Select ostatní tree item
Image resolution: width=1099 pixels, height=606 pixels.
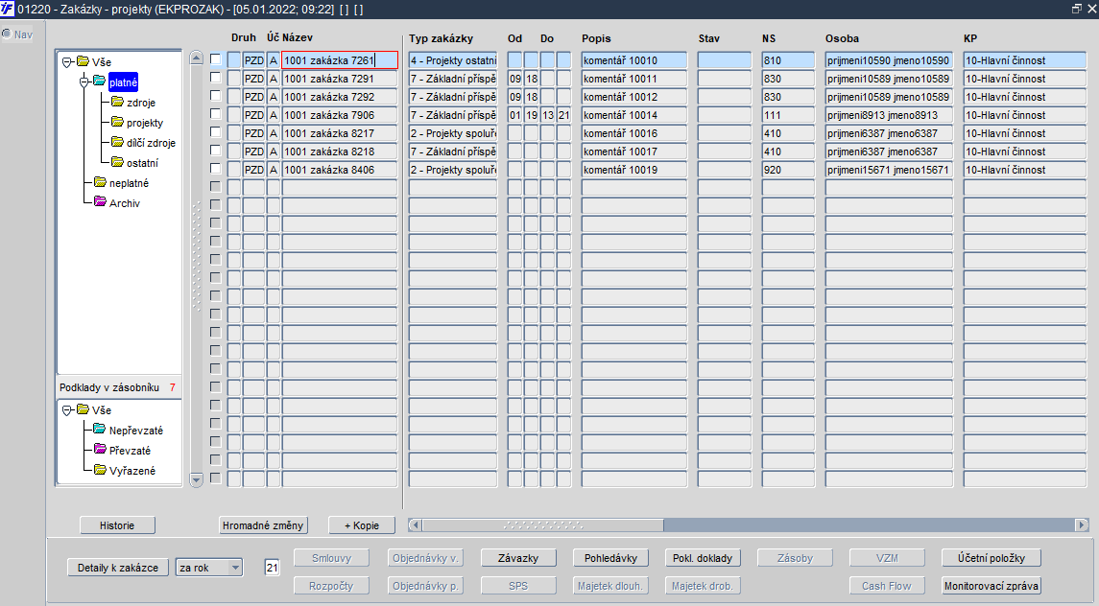pos(142,163)
